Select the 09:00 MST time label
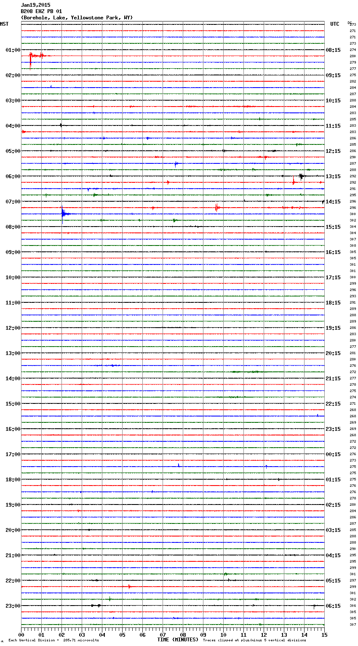Screen dimensions: 358x646 pos(13,252)
